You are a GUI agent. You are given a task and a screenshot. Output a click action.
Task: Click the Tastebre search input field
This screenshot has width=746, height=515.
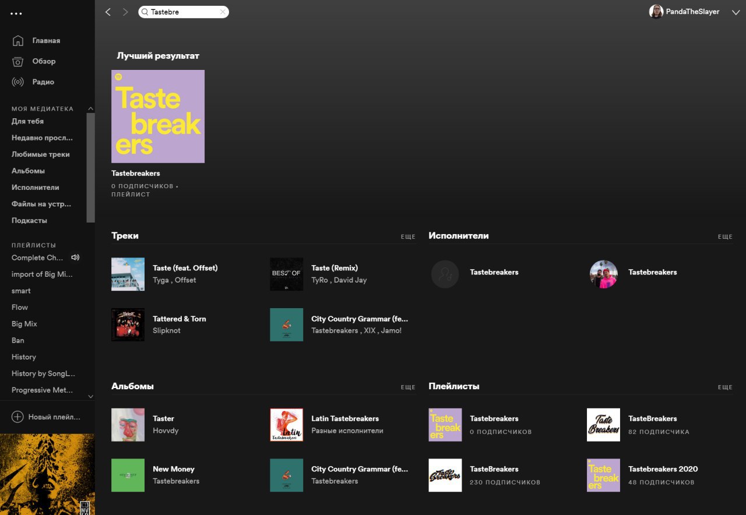[184, 12]
